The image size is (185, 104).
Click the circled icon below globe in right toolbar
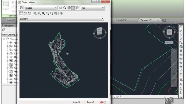[181, 51]
